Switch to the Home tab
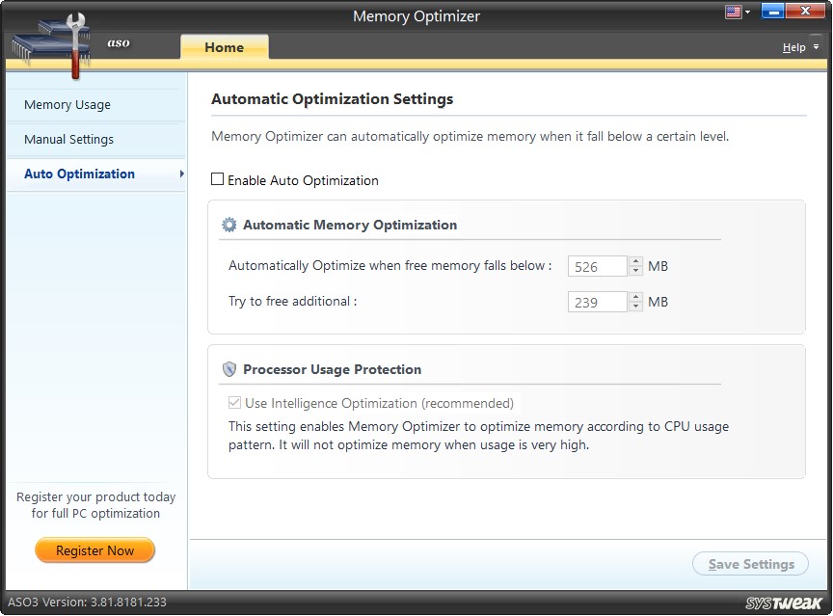 click(224, 46)
